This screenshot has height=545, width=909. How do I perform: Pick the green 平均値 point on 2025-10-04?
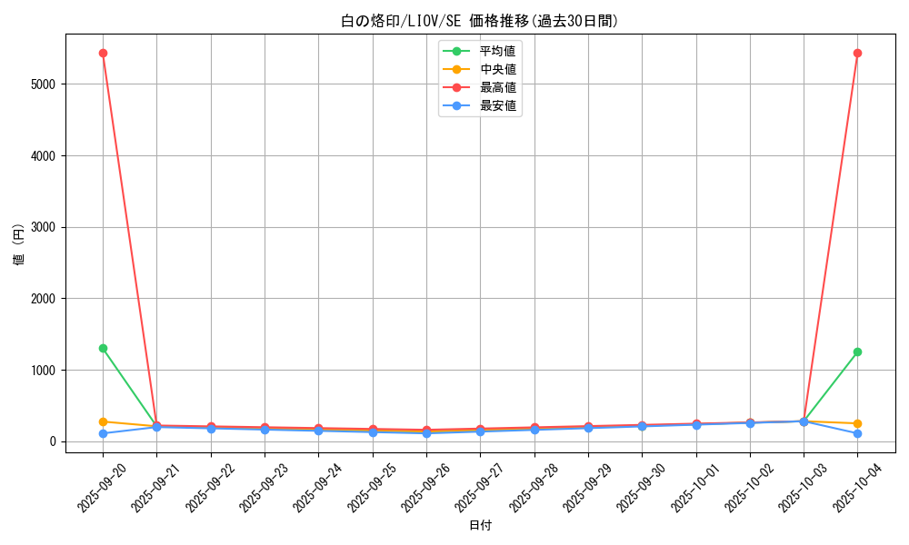857,352
